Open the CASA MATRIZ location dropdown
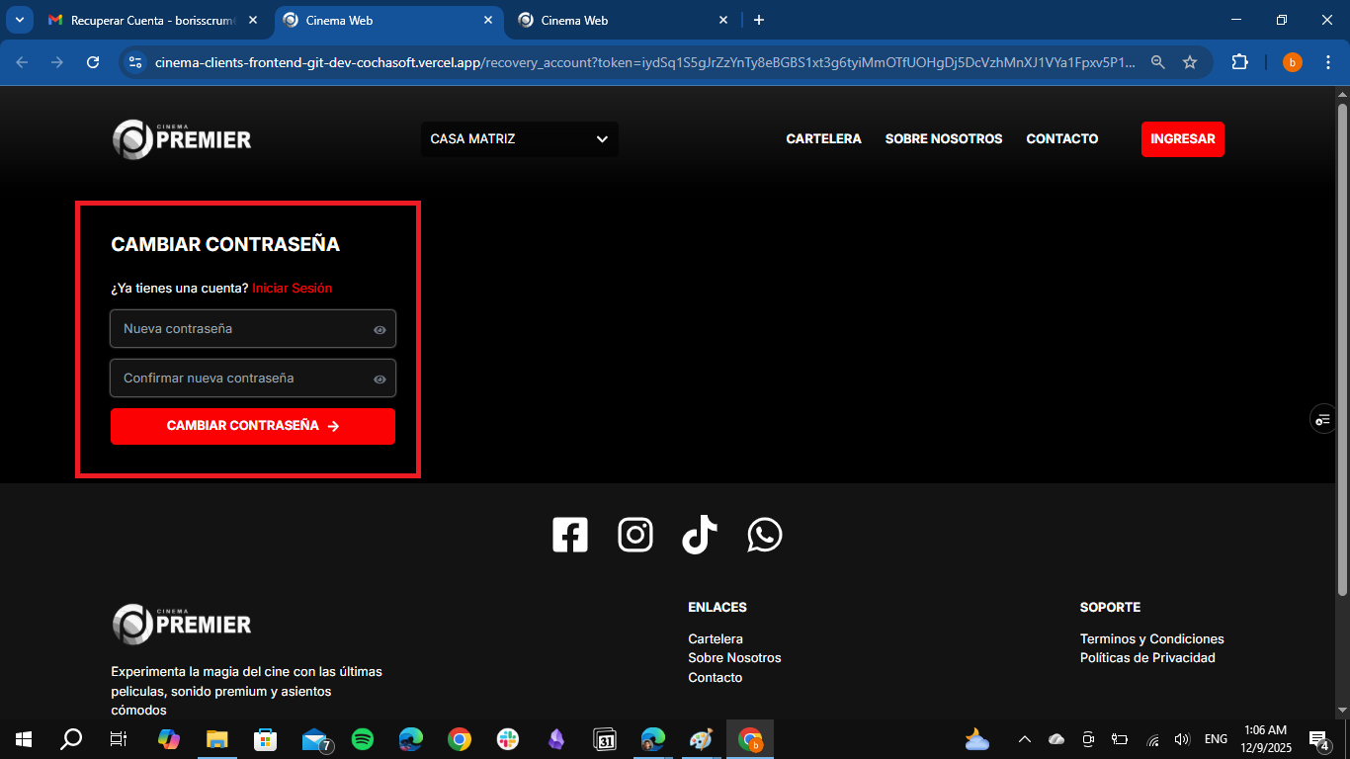1350x759 pixels. (519, 139)
